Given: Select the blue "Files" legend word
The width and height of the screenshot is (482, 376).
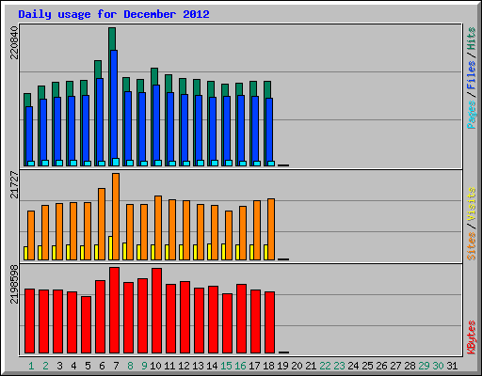Looking at the screenshot, I should coord(472,75).
